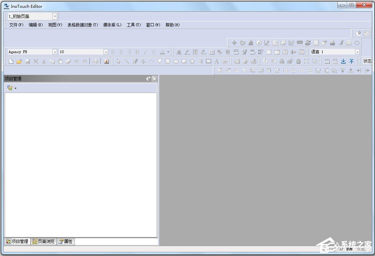
Task: Click the '123' numeric display icon
Action: click(236, 52)
